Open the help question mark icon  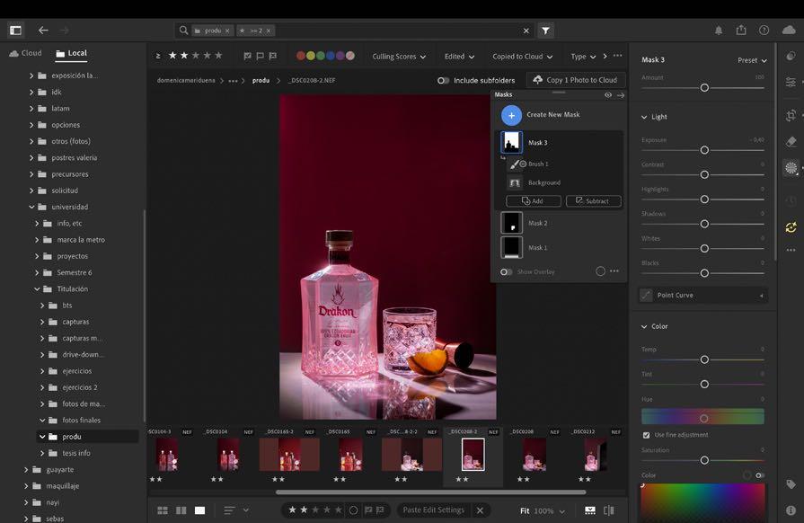(764, 31)
